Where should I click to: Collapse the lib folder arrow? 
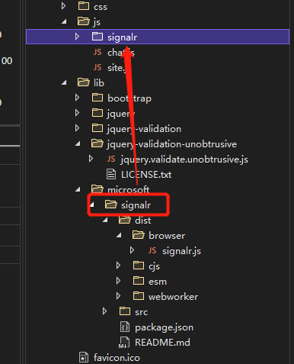pos(64,83)
